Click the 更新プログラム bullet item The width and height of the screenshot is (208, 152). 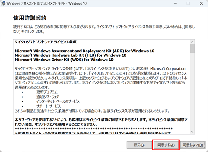point(47,92)
